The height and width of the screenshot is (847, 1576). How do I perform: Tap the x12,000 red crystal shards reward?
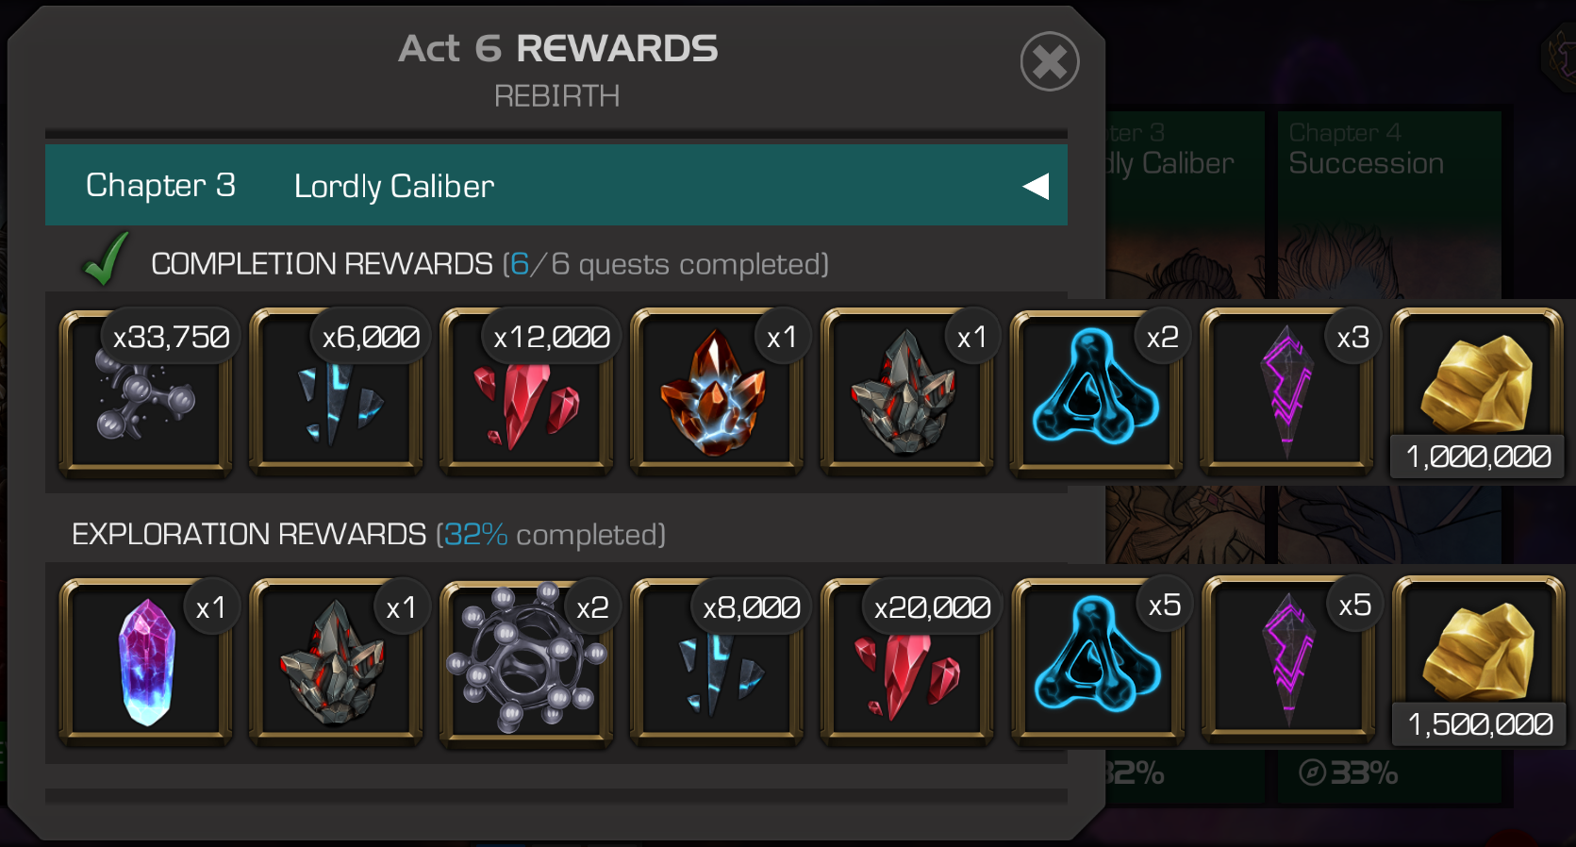tap(527, 390)
